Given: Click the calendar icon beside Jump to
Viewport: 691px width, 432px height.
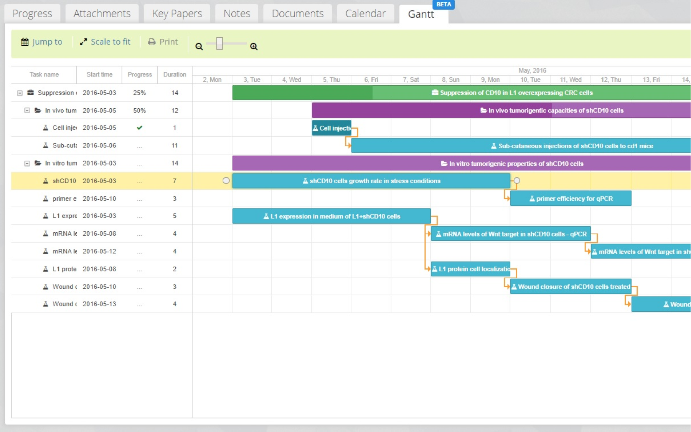Looking at the screenshot, I should pyautogui.click(x=25, y=42).
